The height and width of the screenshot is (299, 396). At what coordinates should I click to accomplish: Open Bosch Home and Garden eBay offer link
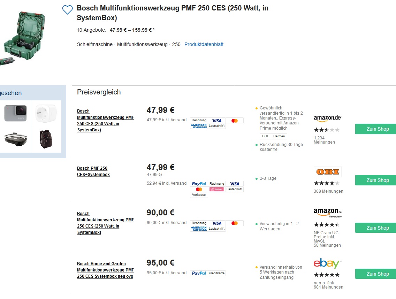pos(105,270)
